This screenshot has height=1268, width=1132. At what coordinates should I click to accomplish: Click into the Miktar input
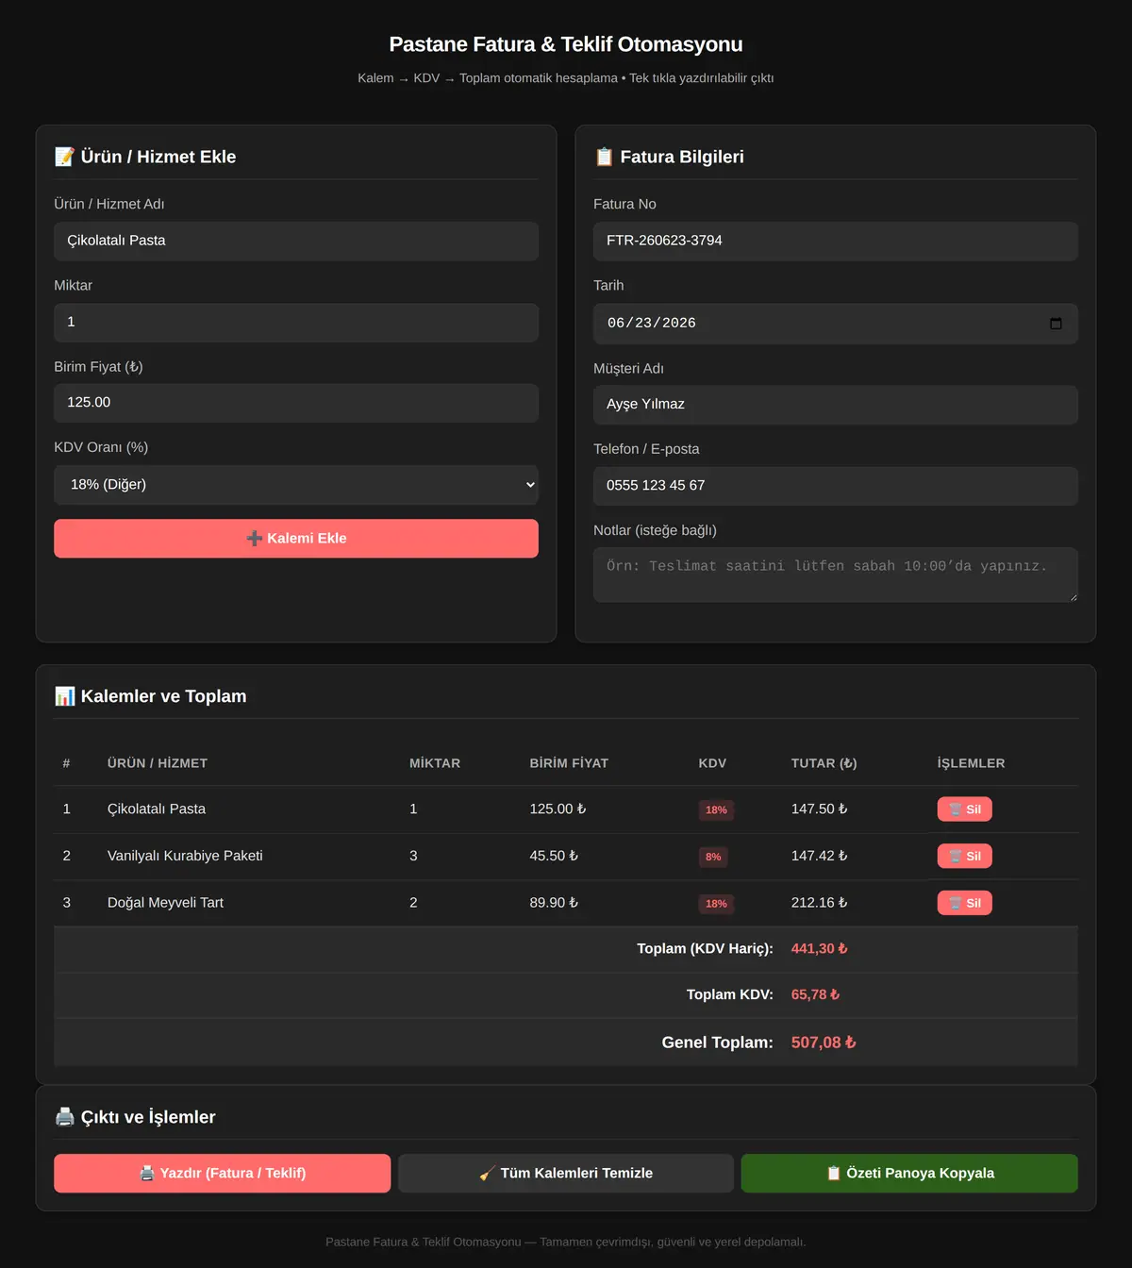pos(296,323)
